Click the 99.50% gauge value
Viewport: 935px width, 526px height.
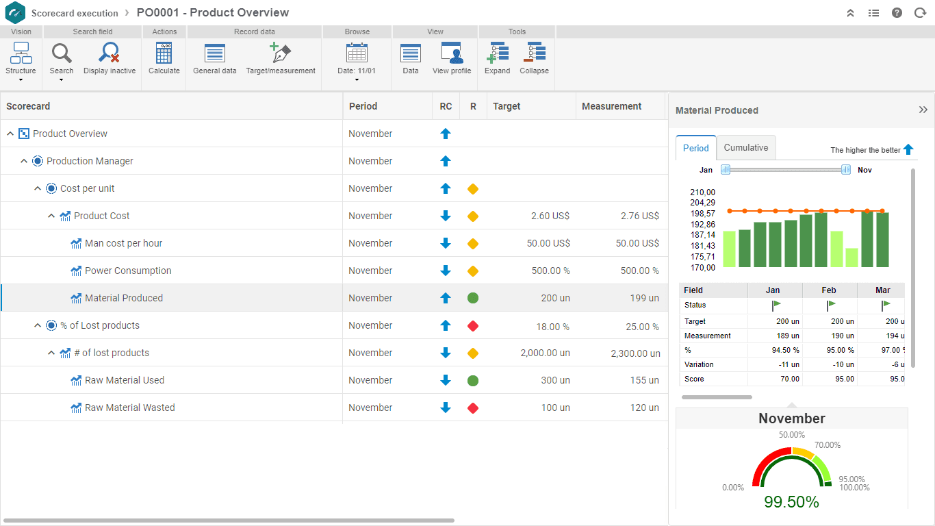(x=791, y=502)
